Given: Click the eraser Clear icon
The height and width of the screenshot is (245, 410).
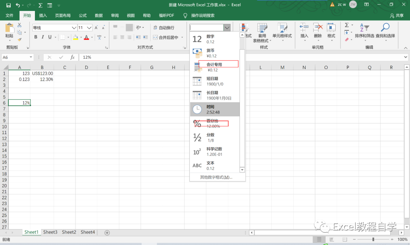Looking at the screenshot, I should coord(347,40).
